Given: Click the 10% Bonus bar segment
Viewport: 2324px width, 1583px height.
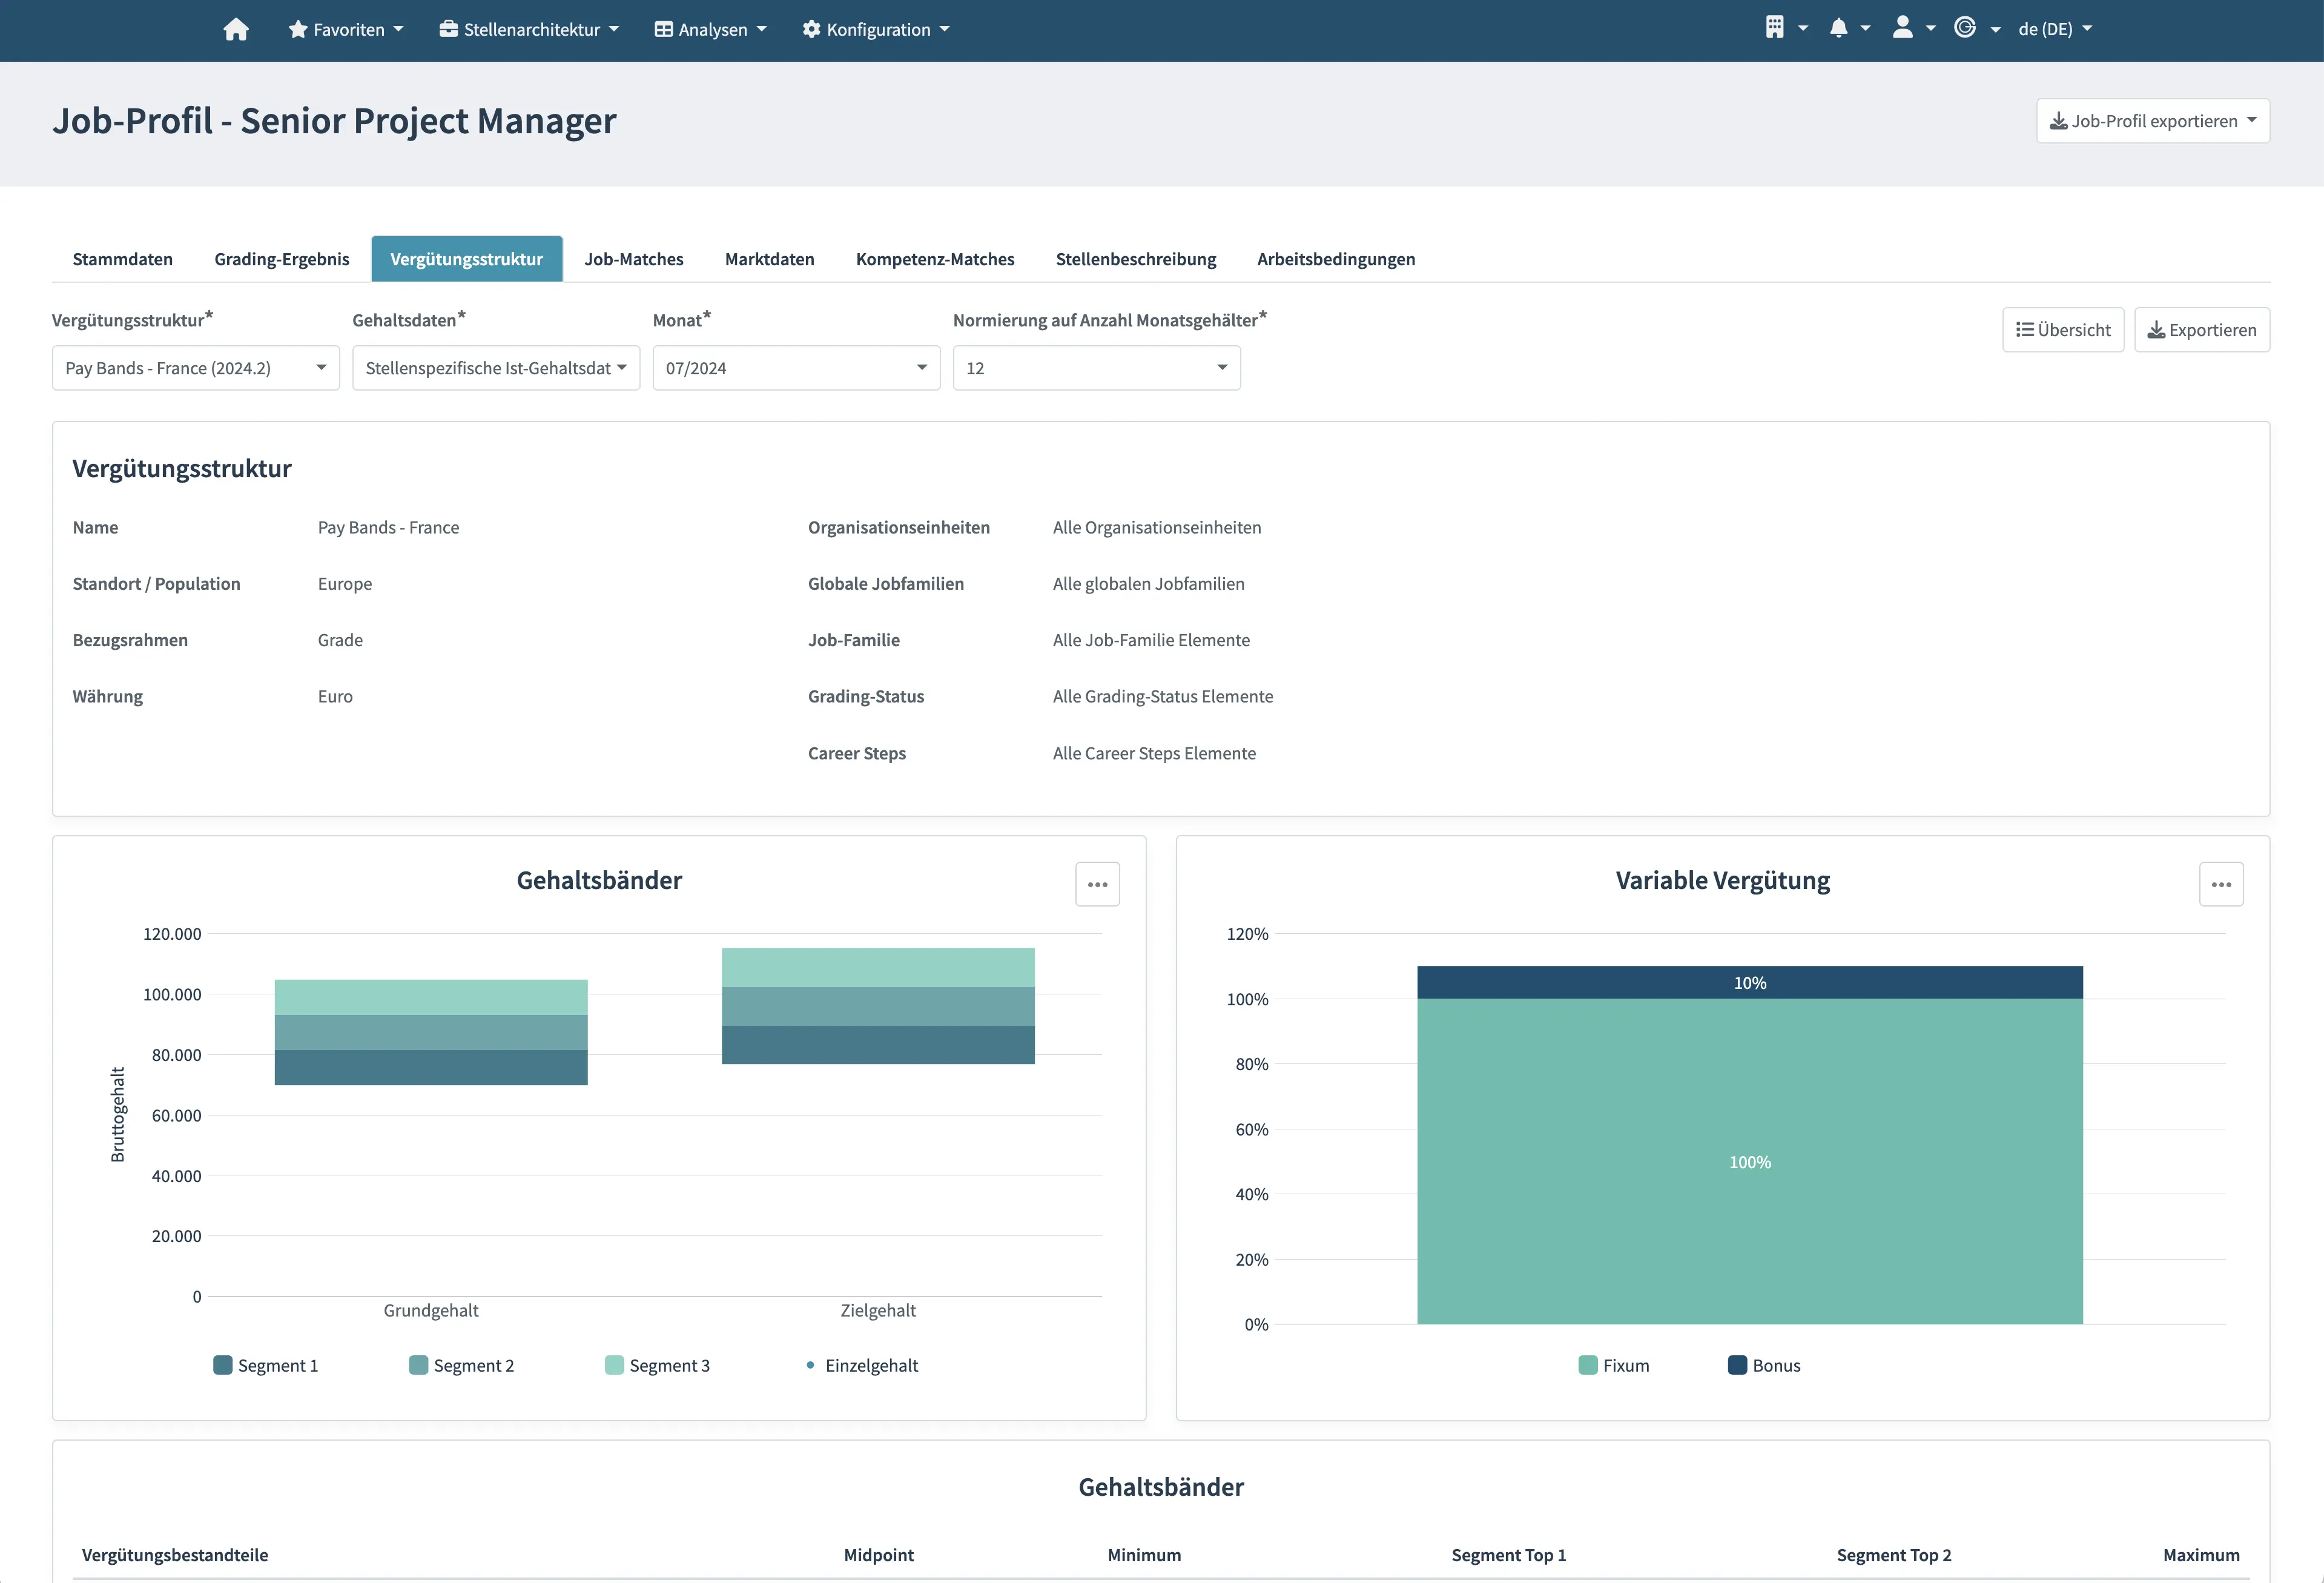Looking at the screenshot, I should click(1749, 982).
